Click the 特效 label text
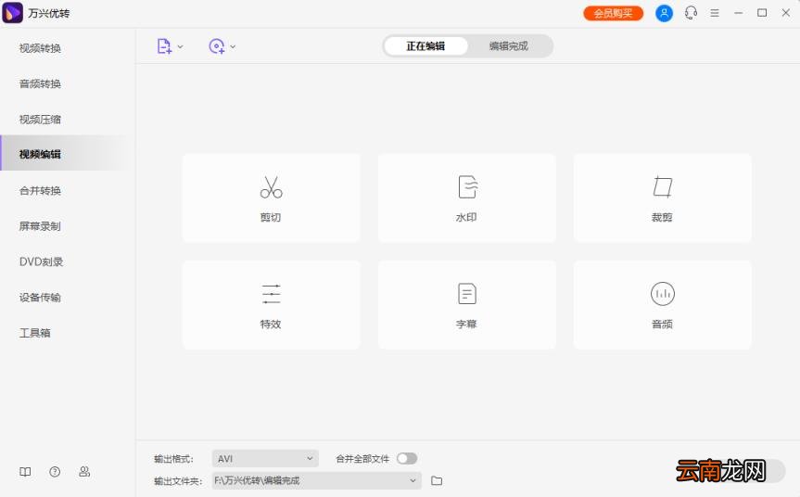Image resolution: width=800 pixels, height=497 pixels. click(271, 324)
